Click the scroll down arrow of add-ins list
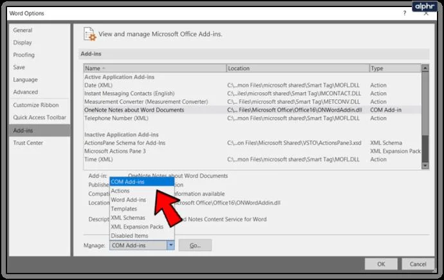 pyautogui.click(x=425, y=165)
